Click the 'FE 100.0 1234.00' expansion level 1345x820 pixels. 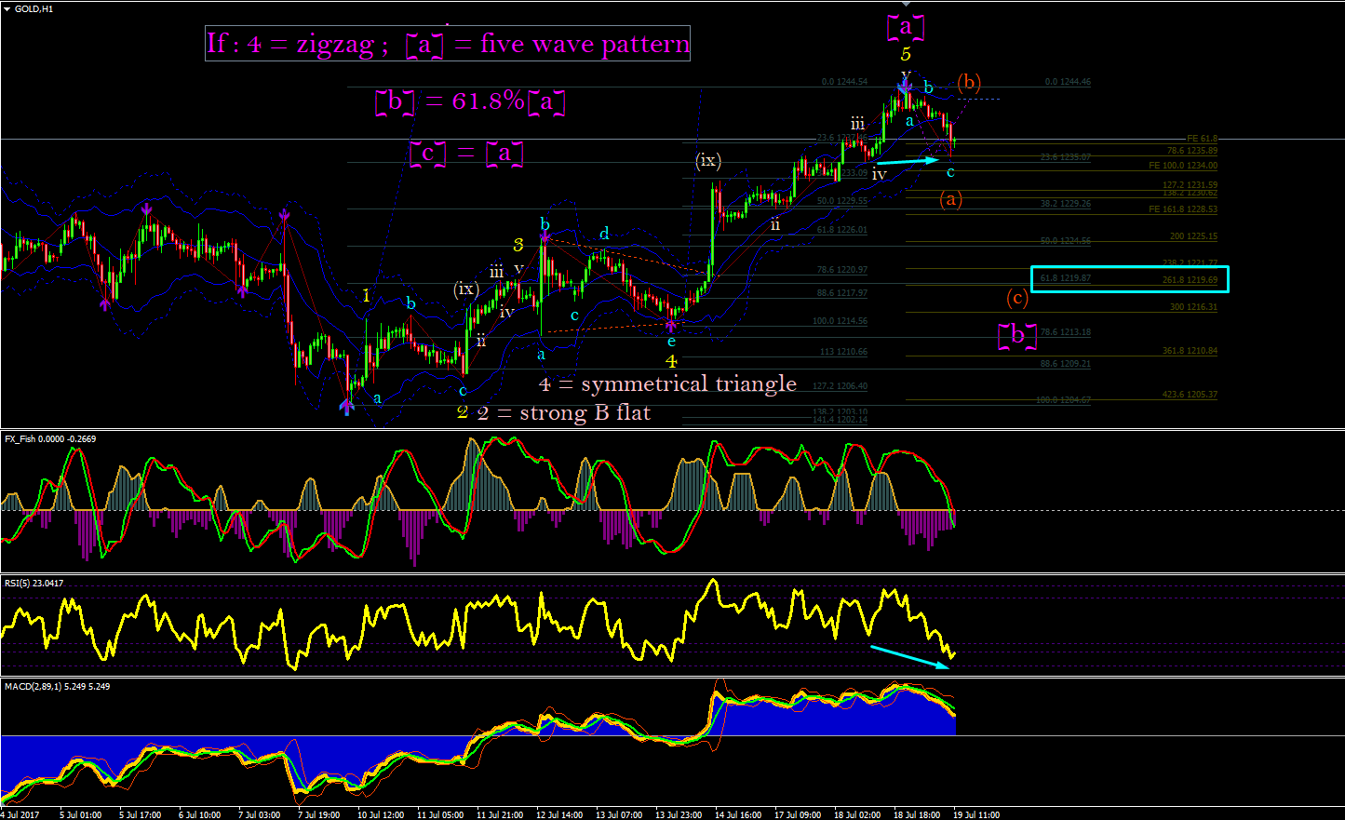click(1183, 166)
